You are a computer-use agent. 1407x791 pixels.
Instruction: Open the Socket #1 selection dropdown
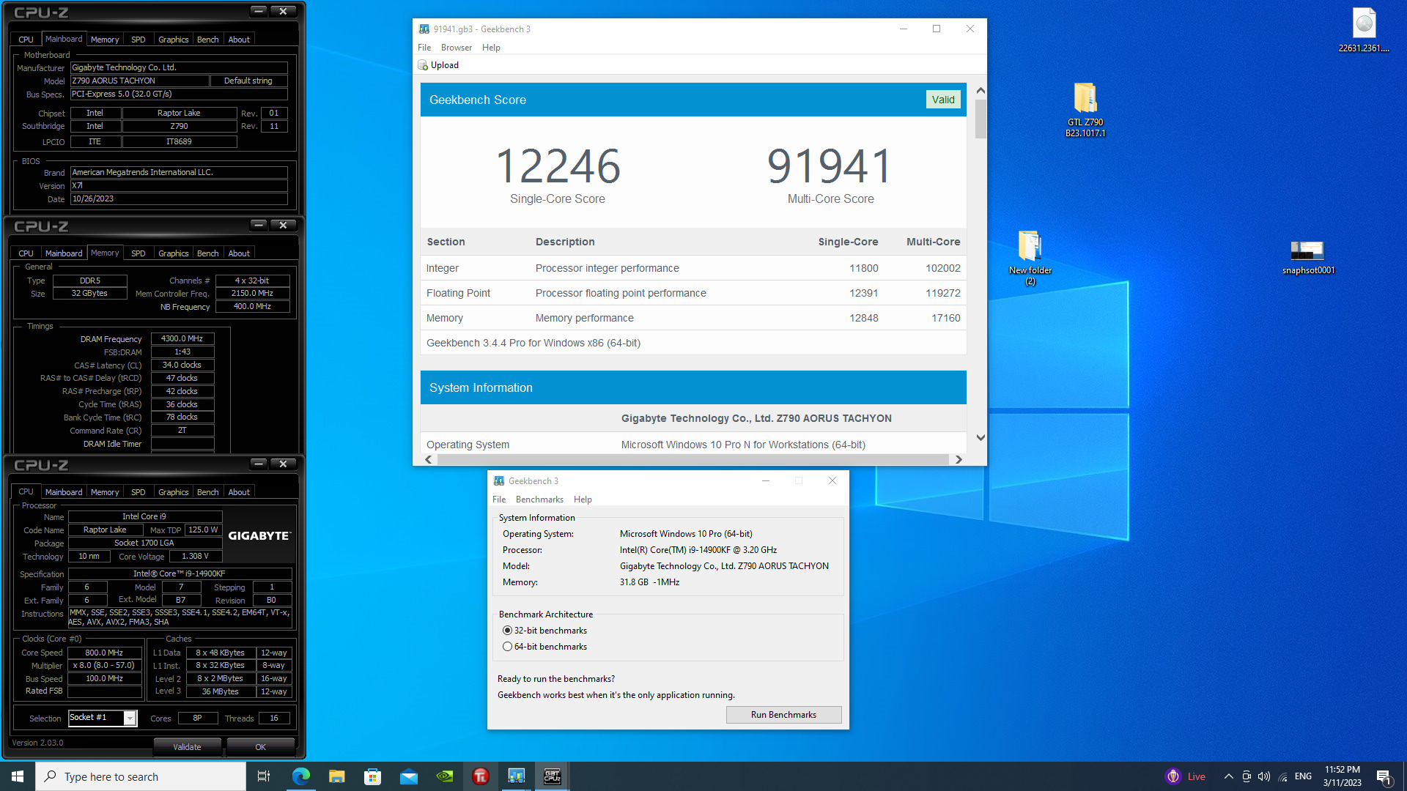(x=130, y=718)
